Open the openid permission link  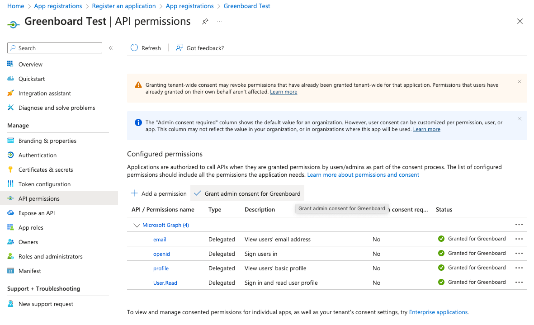(x=161, y=254)
